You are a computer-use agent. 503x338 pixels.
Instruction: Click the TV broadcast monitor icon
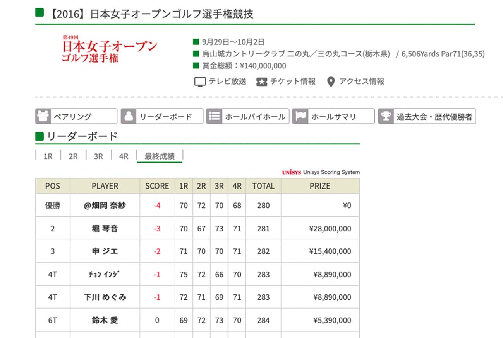[x=200, y=82]
